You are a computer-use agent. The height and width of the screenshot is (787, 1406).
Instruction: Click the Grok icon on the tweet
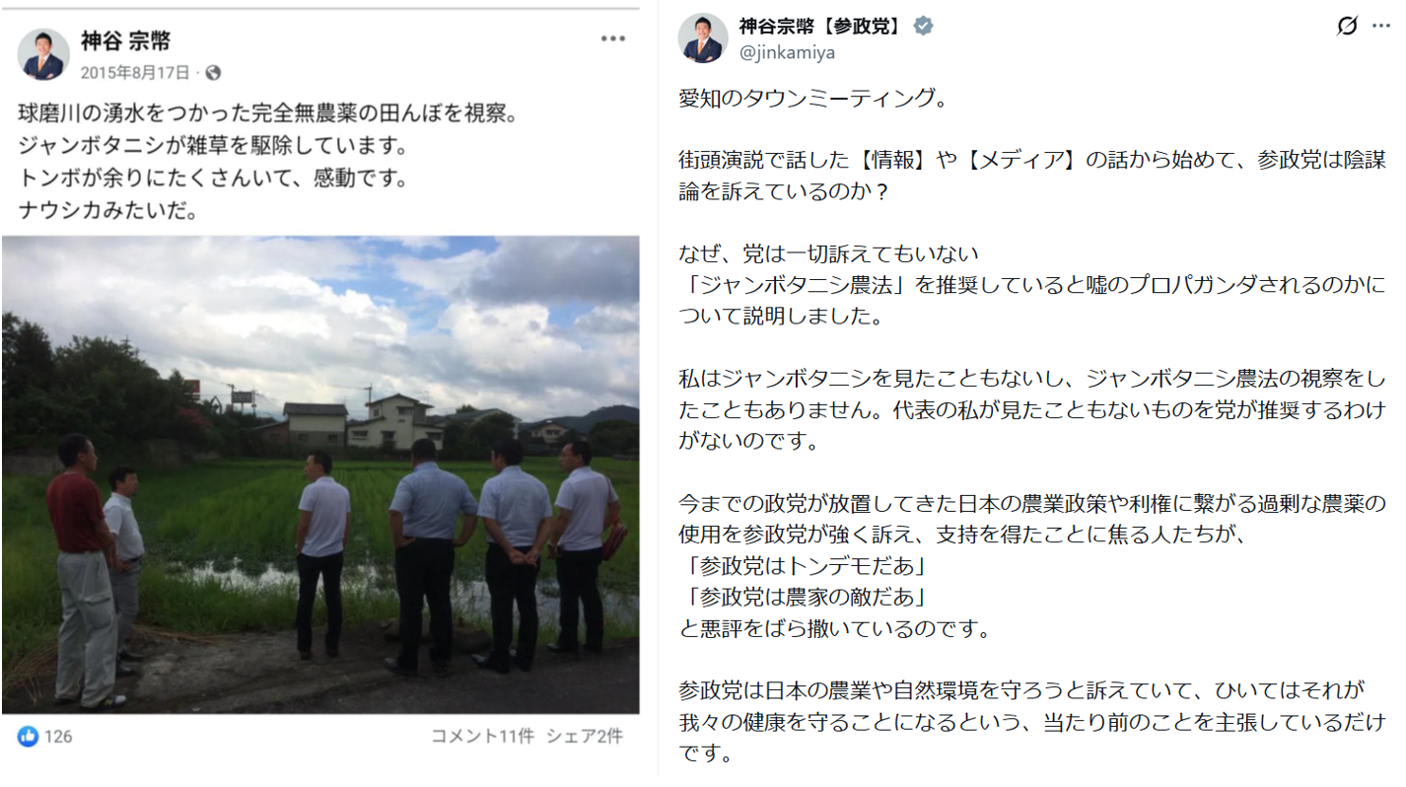[x=1346, y=27]
